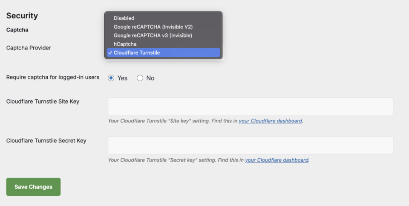Open Cloudflare dashboard link under Secret Key

(x=277, y=160)
